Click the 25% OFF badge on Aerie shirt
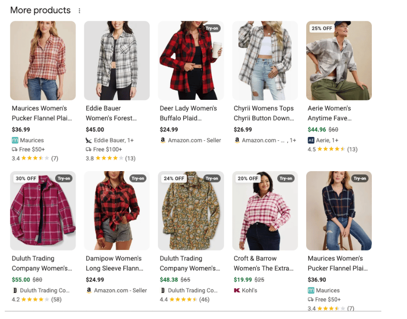Image resolution: width=407 pixels, height=319 pixels. (x=321, y=29)
